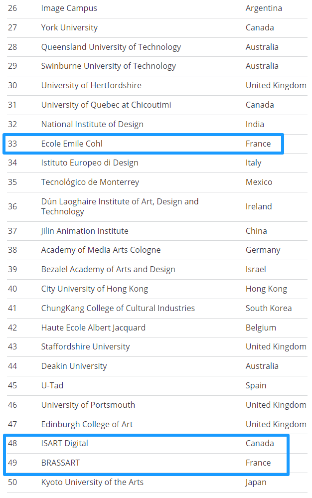Click Mexico in the country column
The height and width of the screenshot is (498, 312).
[x=259, y=182]
